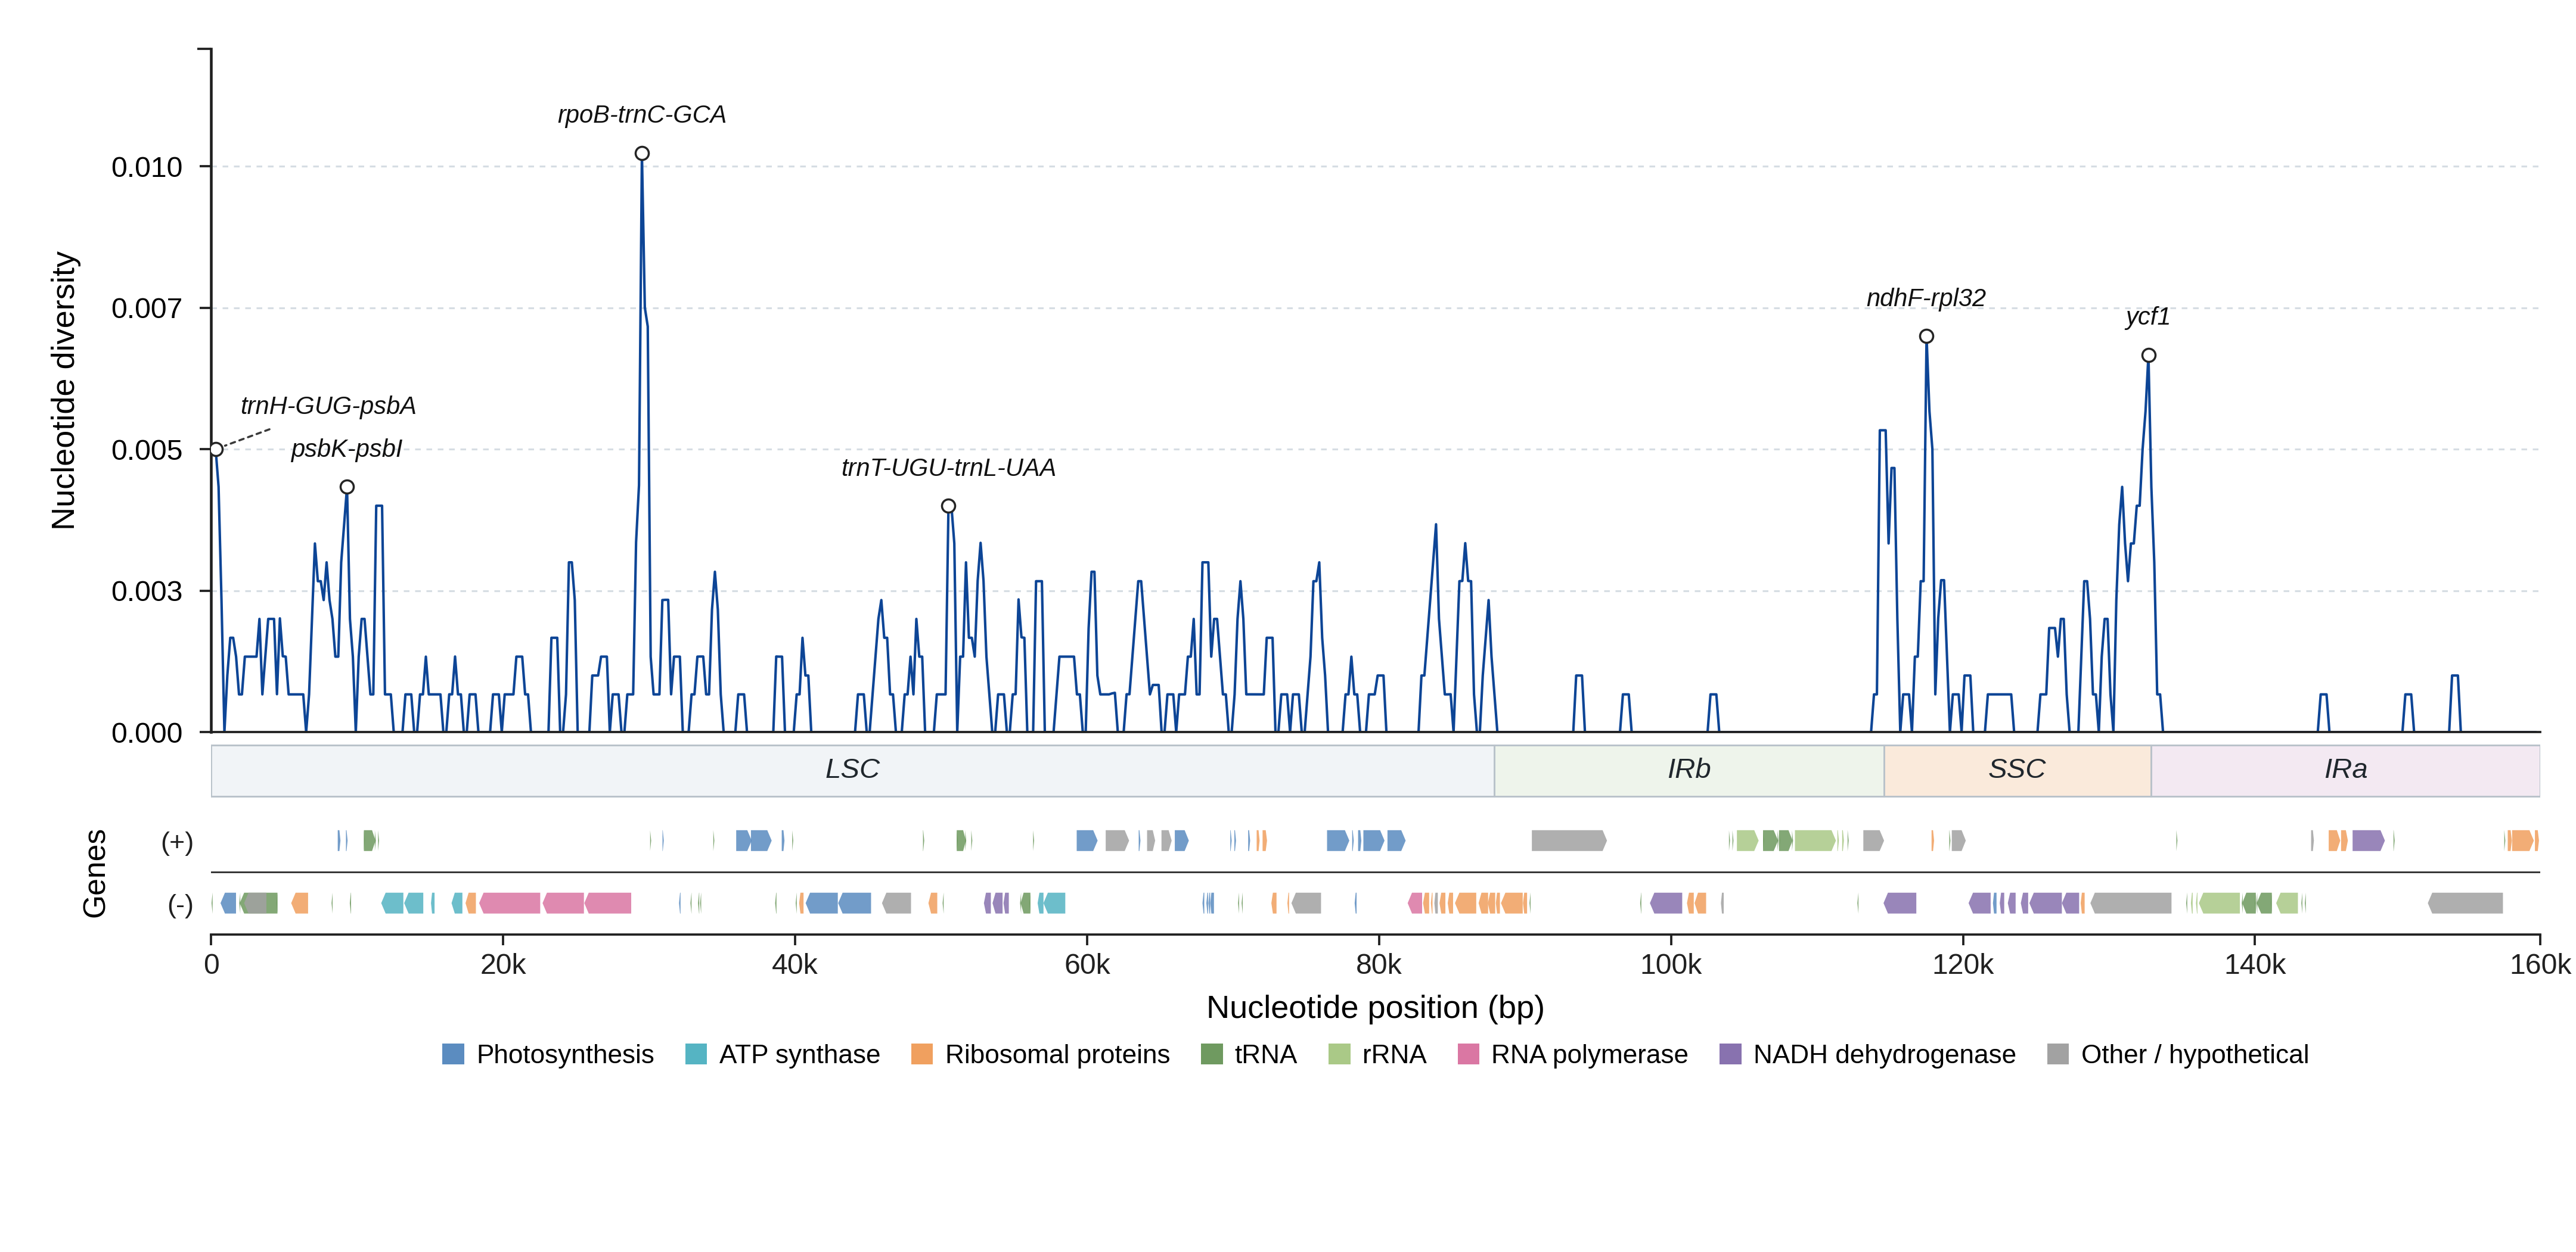Image resolution: width=2576 pixels, height=1252 pixels.
Task: Click the IRa region bar
Action: point(2345,770)
